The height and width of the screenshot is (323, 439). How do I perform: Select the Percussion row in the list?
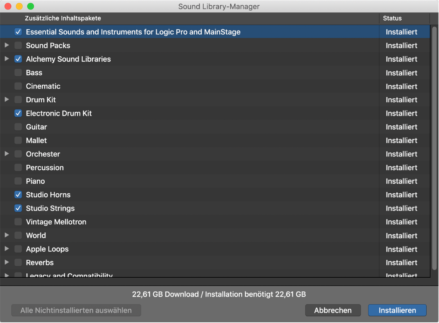point(177,168)
